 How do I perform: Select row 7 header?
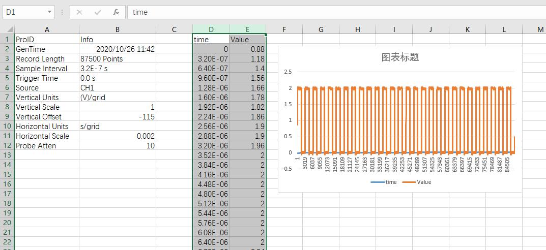7,98
